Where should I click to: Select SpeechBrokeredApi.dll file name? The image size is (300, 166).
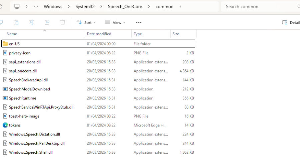click(28, 80)
